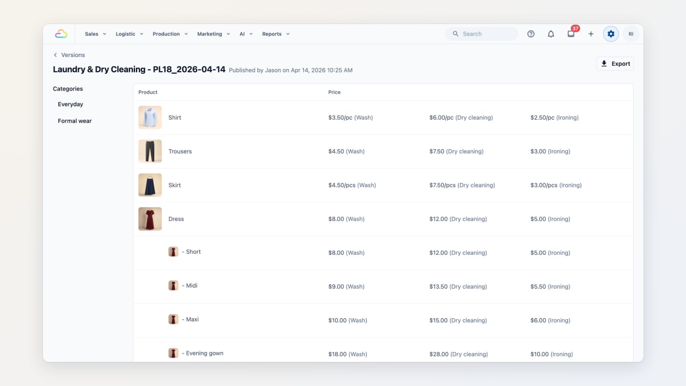The width and height of the screenshot is (686, 386).
Task: Click Trousers $7.50 Dry cleaning price
Action: pos(457,151)
